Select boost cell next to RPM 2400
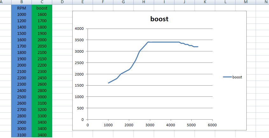This screenshot has width=269, height=138. (x=42, y=90)
